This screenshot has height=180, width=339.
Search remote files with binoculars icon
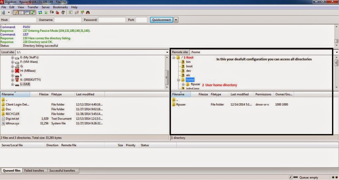pos(88,13)
